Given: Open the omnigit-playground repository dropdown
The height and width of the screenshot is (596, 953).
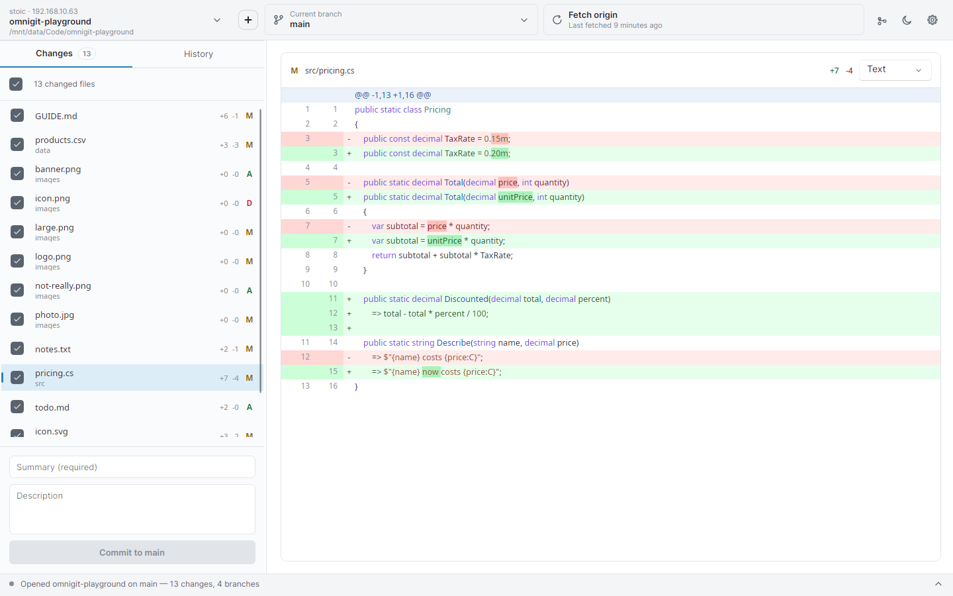Looking at the screenshot, I should [x=116, y=21].
